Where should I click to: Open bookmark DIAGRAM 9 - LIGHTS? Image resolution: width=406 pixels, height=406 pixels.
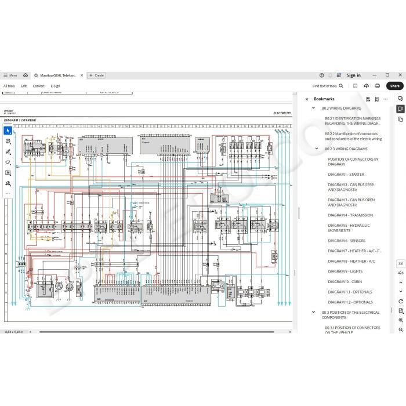345,271
